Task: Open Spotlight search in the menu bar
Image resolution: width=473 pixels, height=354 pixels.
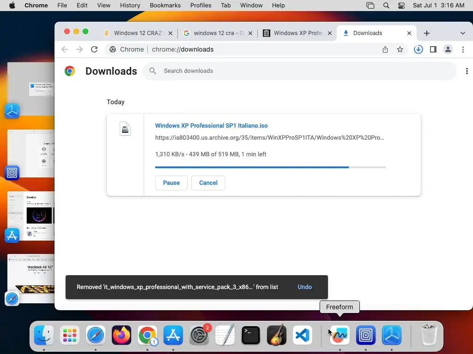Action: [386, 6]
